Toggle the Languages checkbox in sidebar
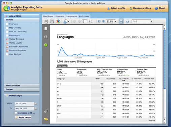171x127 pixels. [7, 35]
